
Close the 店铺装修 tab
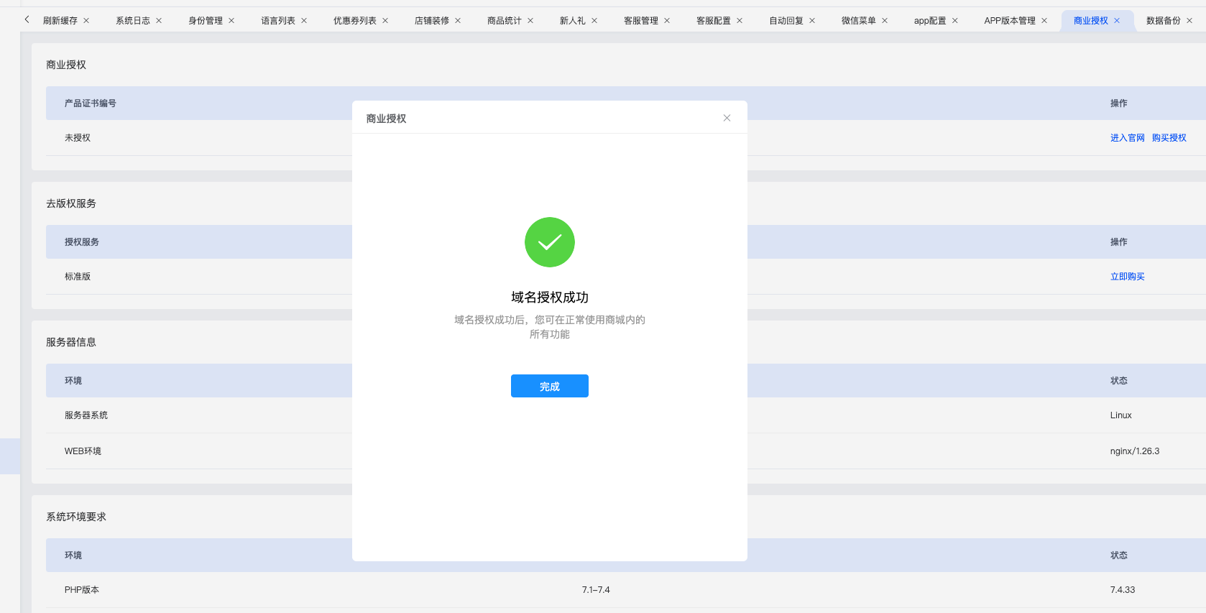click(x=458, y=21)
